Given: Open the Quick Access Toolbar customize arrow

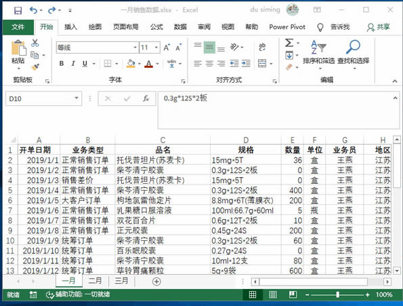Looking at the screenshot, I should click(x=70, y=11).
